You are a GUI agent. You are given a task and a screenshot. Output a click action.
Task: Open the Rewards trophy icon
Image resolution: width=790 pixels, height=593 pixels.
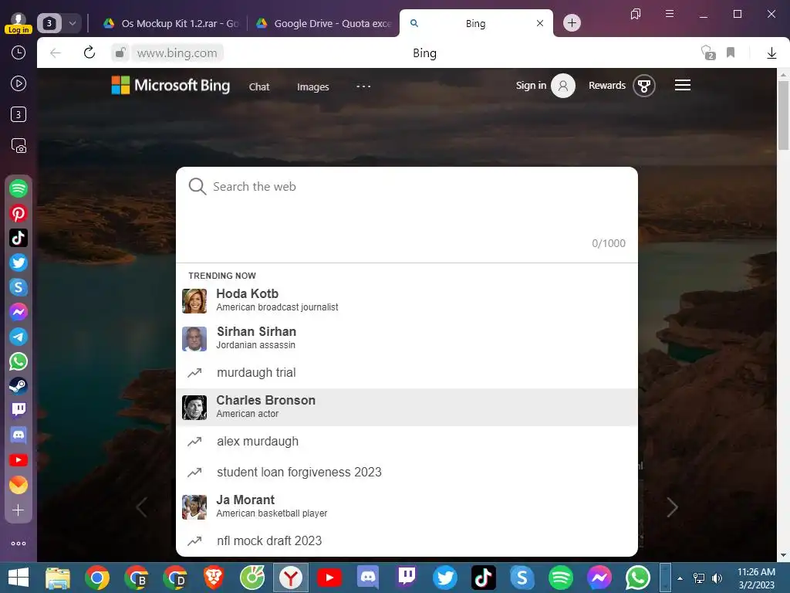pos(644,86)
